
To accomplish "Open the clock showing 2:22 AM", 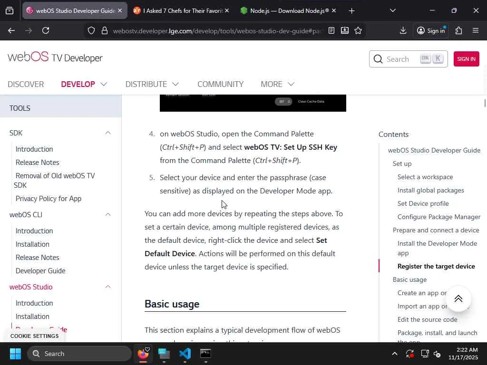I will [463, 354].
